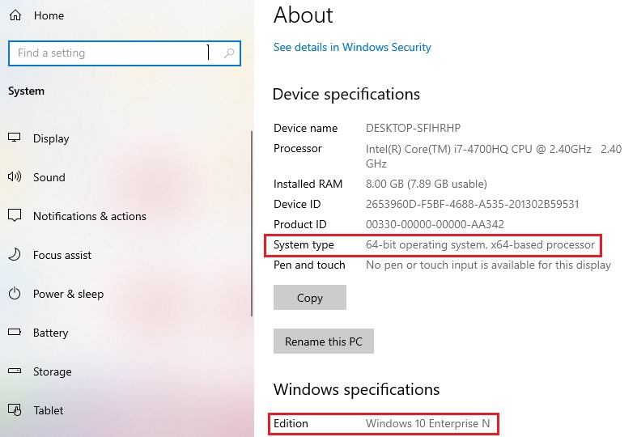Click the Device ID value
The width and height of the screenshot is (637, 437).
[x=472, y=204]
